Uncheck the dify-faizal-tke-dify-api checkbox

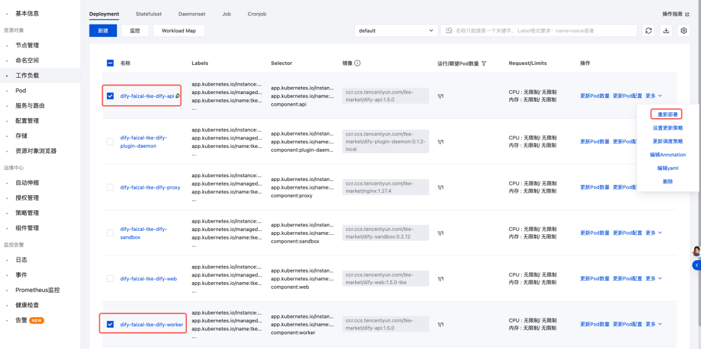pos(110,95)
